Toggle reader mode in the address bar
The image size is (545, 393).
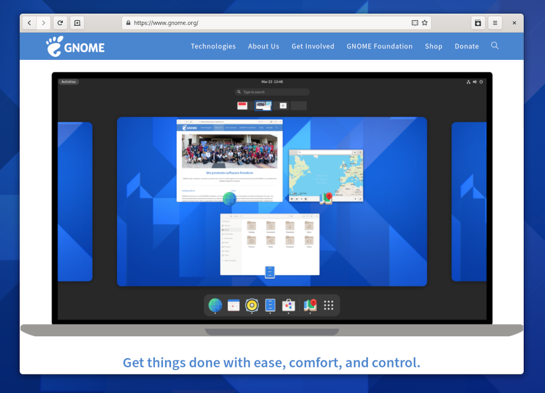point(415,23)
